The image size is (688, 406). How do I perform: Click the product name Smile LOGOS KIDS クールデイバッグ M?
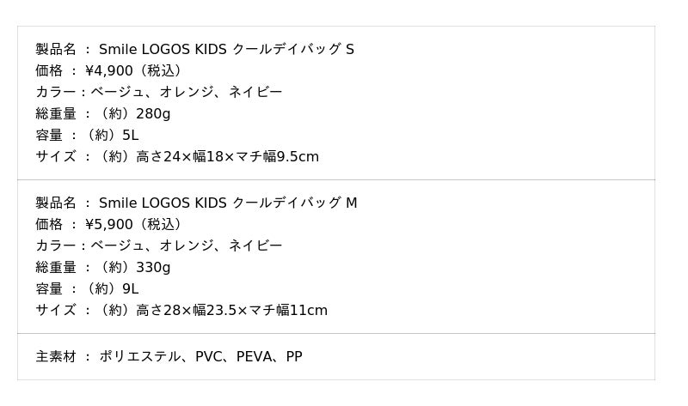pyautogui.click(x=228, y=203)
